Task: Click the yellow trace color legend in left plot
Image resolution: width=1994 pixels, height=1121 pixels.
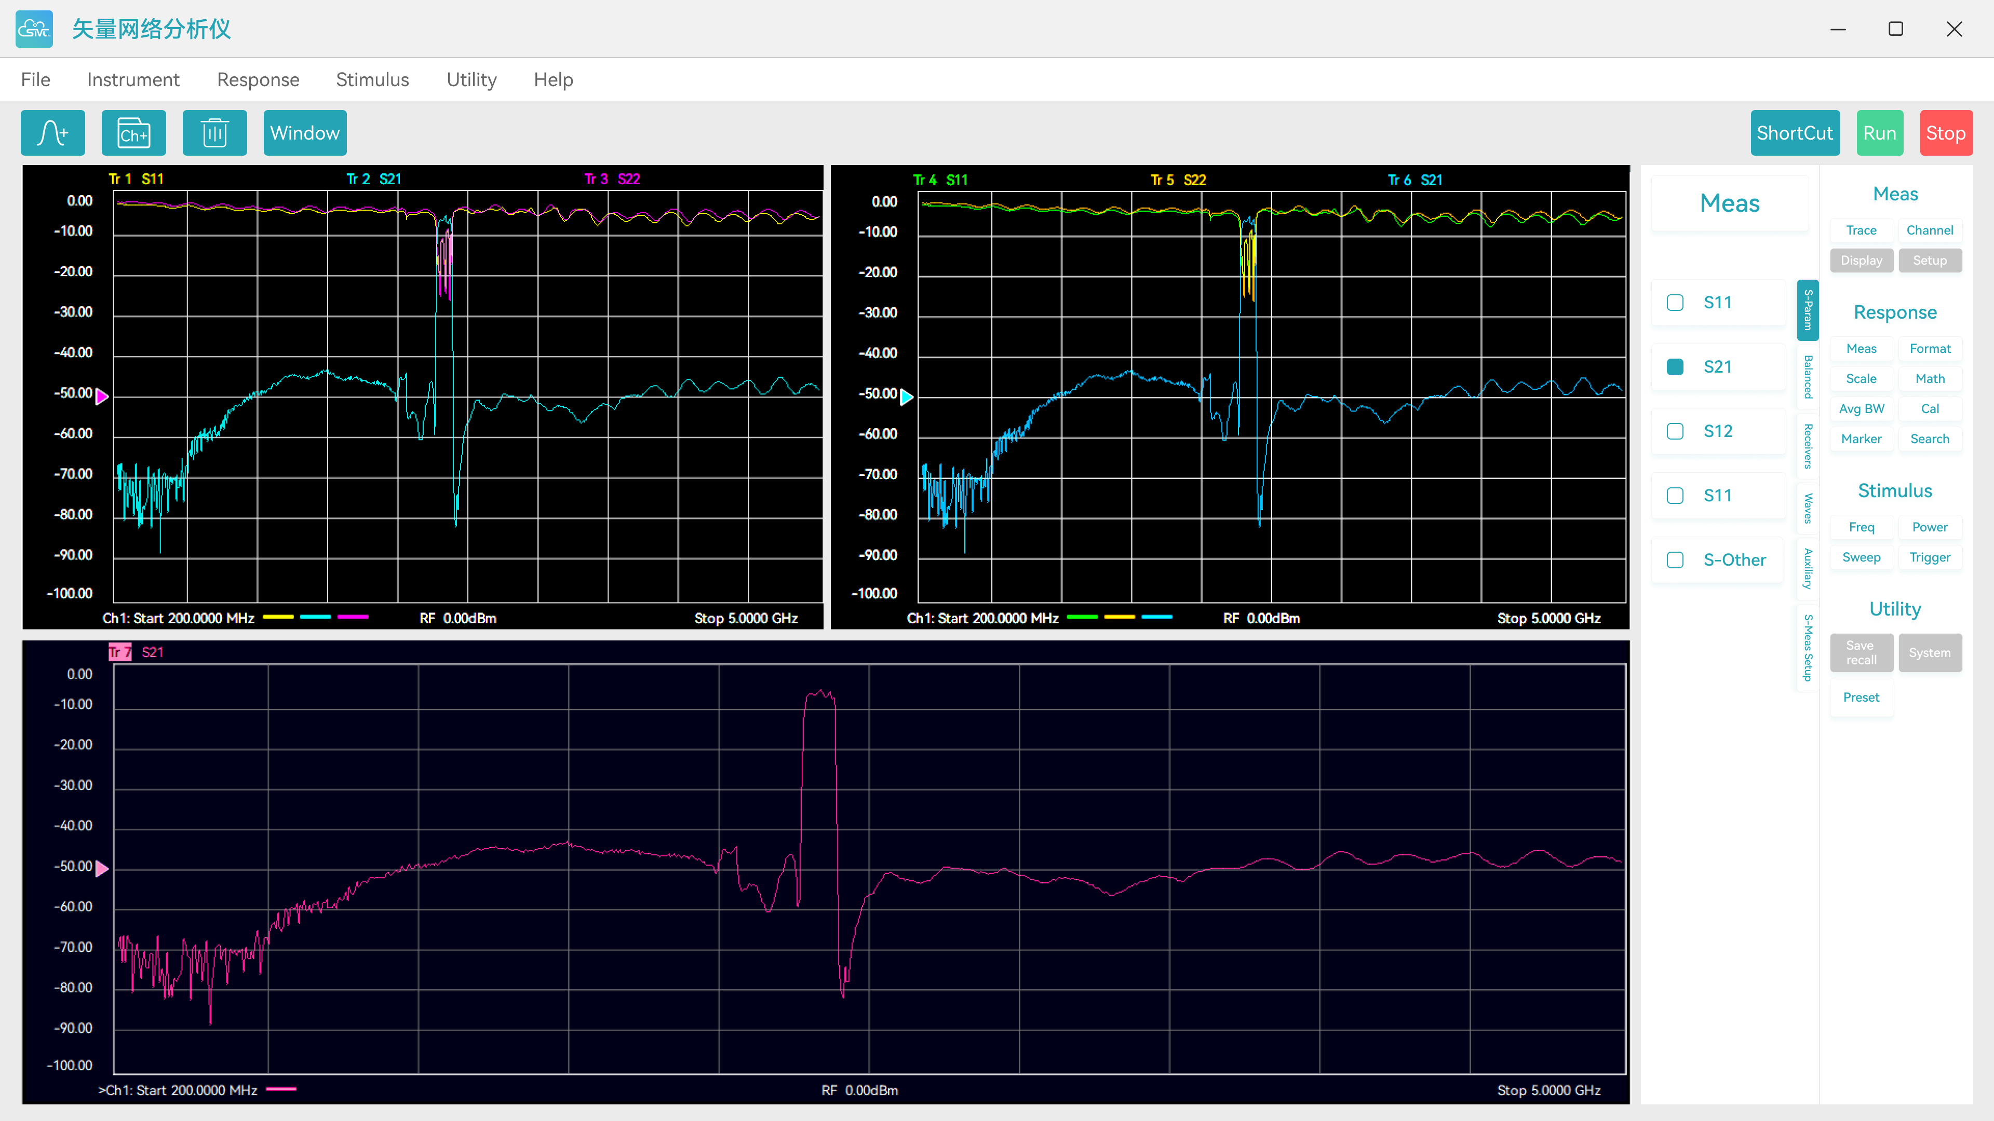Action: pos(278,617)
